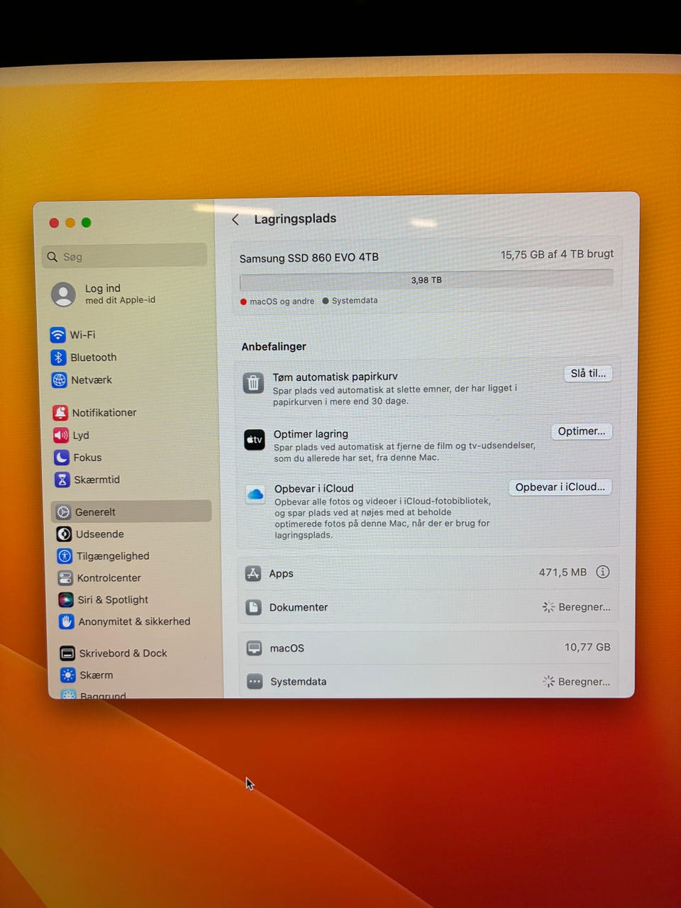Click the Apple TV icon for Optimer lagring
This screenshot has height=908, width=681.
[x=255, y=440]
